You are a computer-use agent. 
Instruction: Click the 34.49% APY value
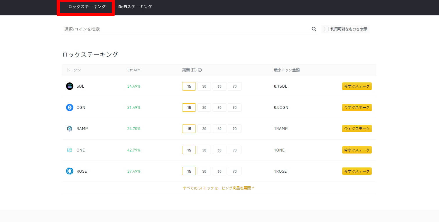coord(134,86)
